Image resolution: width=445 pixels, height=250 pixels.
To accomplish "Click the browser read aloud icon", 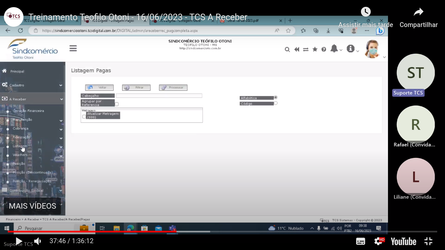I will [x=277, y=30].
